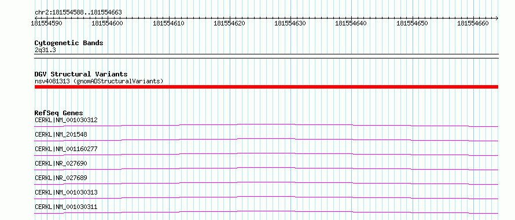Screen dimensions: 515x220
Task: Click ruler position 181554650
Action: 412,23
